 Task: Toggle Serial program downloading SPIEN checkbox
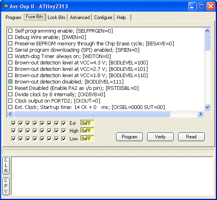10,50
